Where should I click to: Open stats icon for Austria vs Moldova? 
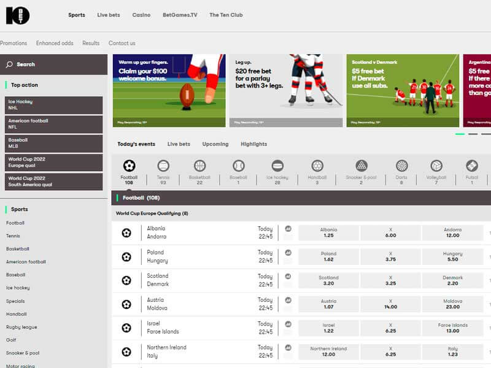click(x=288, y=300)
